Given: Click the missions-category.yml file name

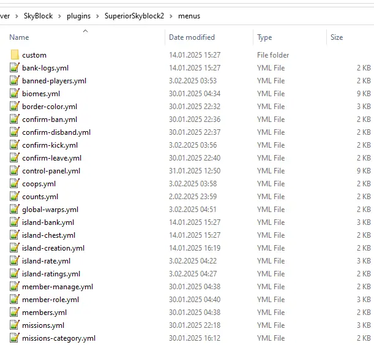Looking at the screenshot, I should pos(59,339).
